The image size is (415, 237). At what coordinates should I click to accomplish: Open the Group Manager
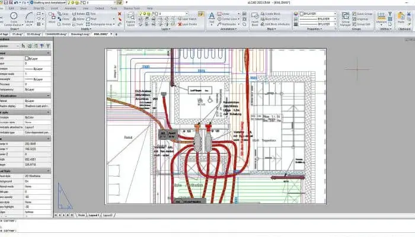pos(345,19)
